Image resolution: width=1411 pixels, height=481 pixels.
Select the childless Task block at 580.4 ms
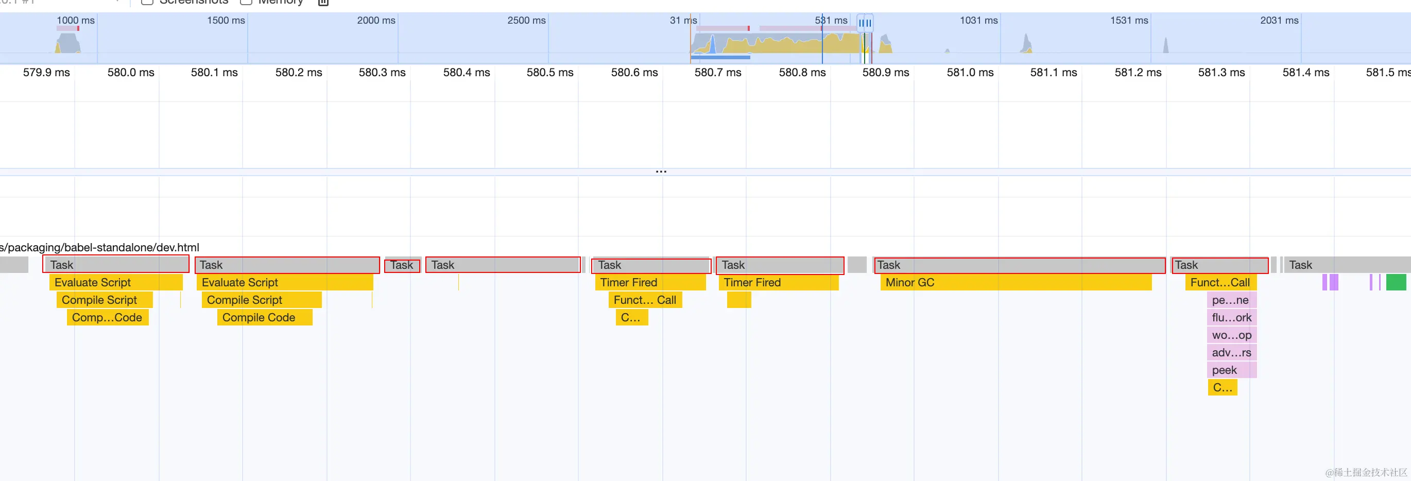pyautogui.click(x=503, y=265)
